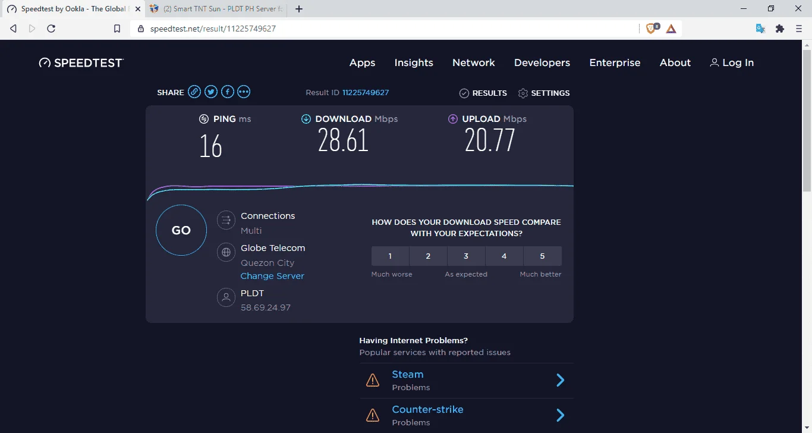Open Result ID 11225749627 link

366,93
